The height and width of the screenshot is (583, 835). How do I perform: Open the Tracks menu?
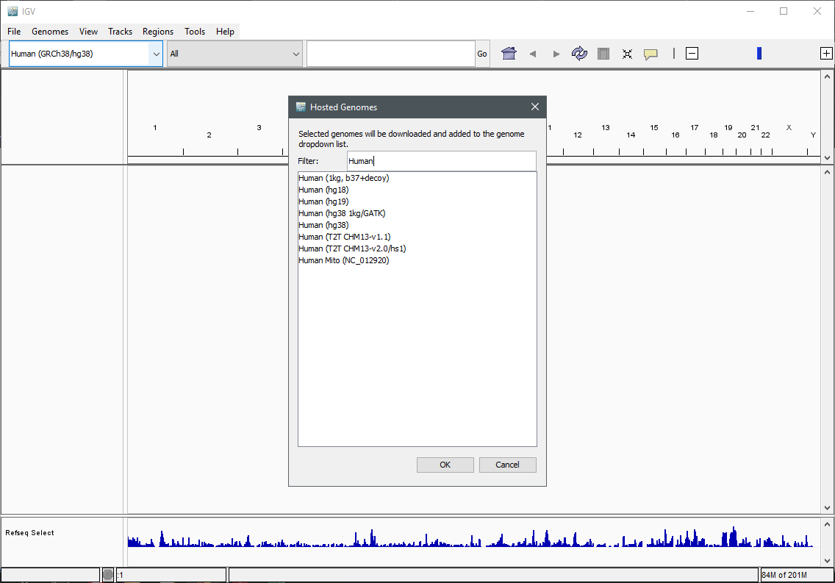click(x=120, y=32)
